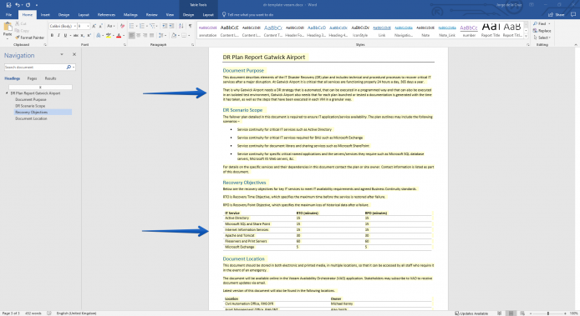Open the File tab

[x=8, y=15]
